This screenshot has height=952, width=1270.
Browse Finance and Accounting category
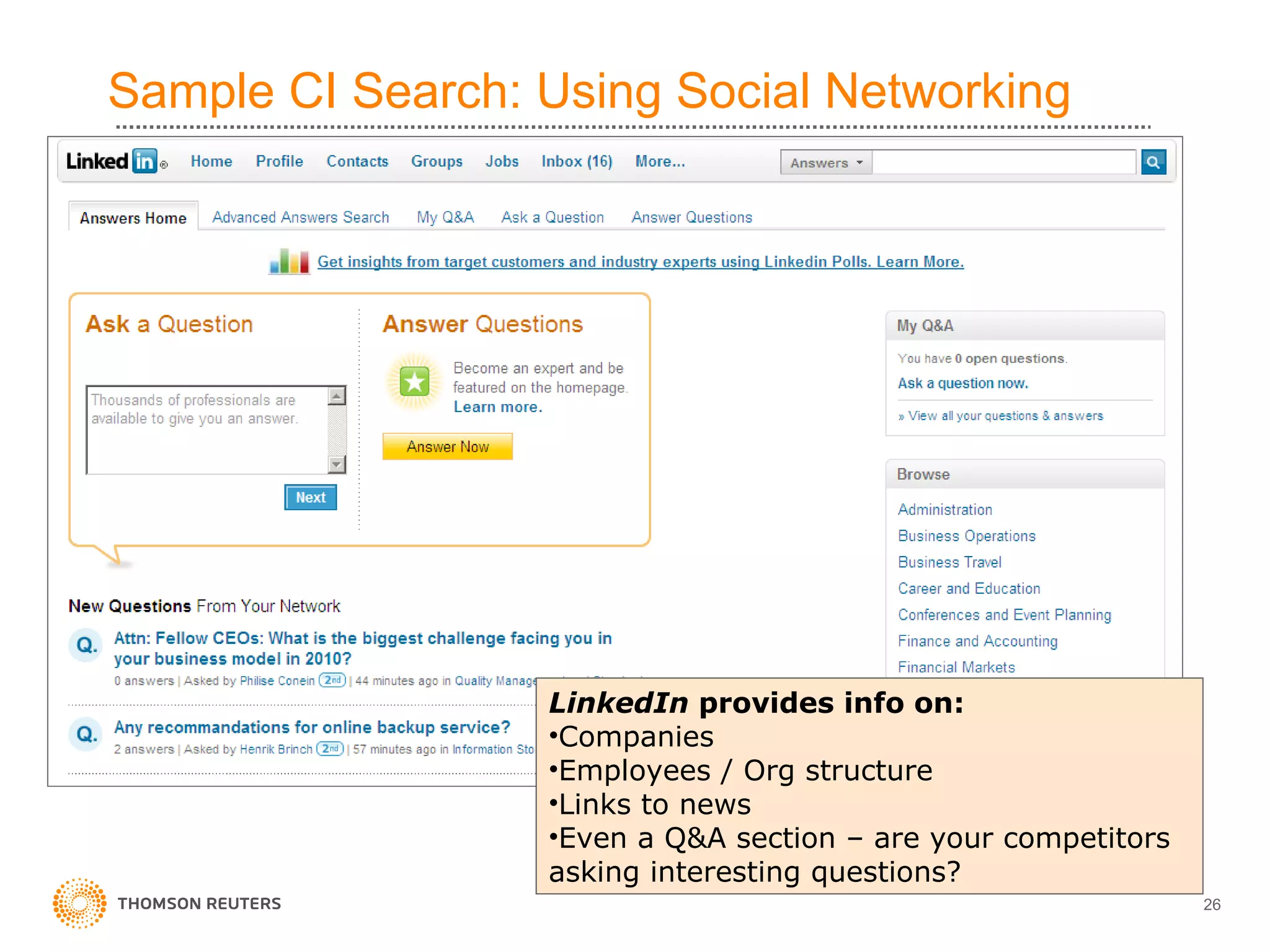click(978, 641)
